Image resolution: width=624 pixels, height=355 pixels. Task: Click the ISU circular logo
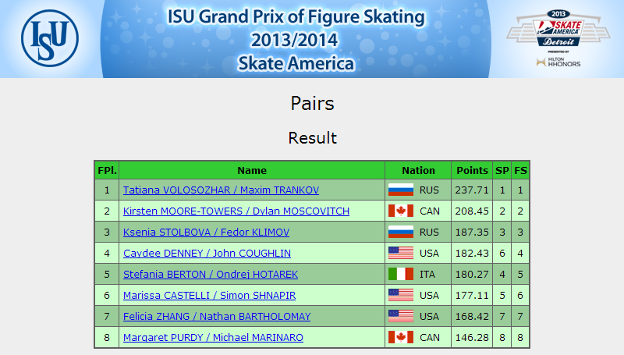coord(50,38)
